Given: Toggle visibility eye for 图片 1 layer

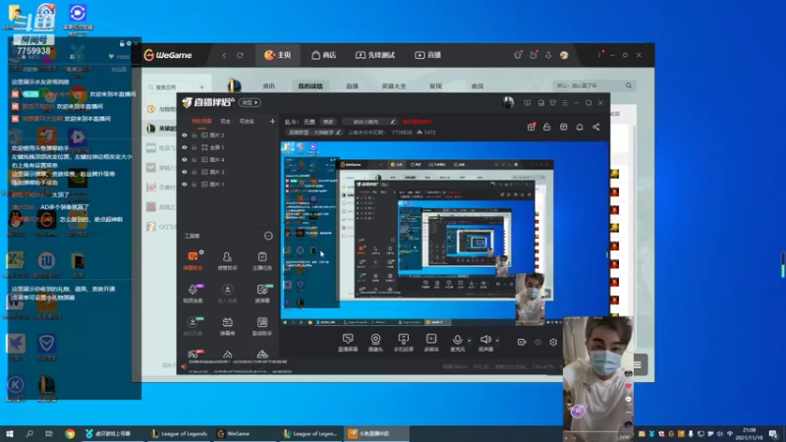Looking at the screenshot, I should pos(185,185).
